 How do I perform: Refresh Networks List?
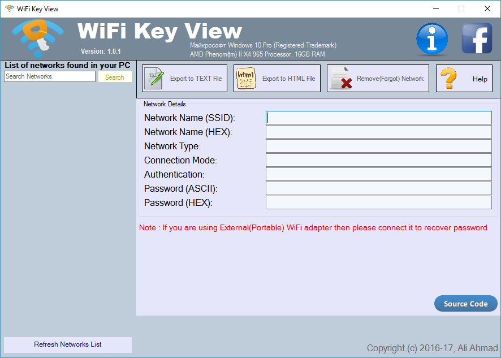tap(68, 344)
